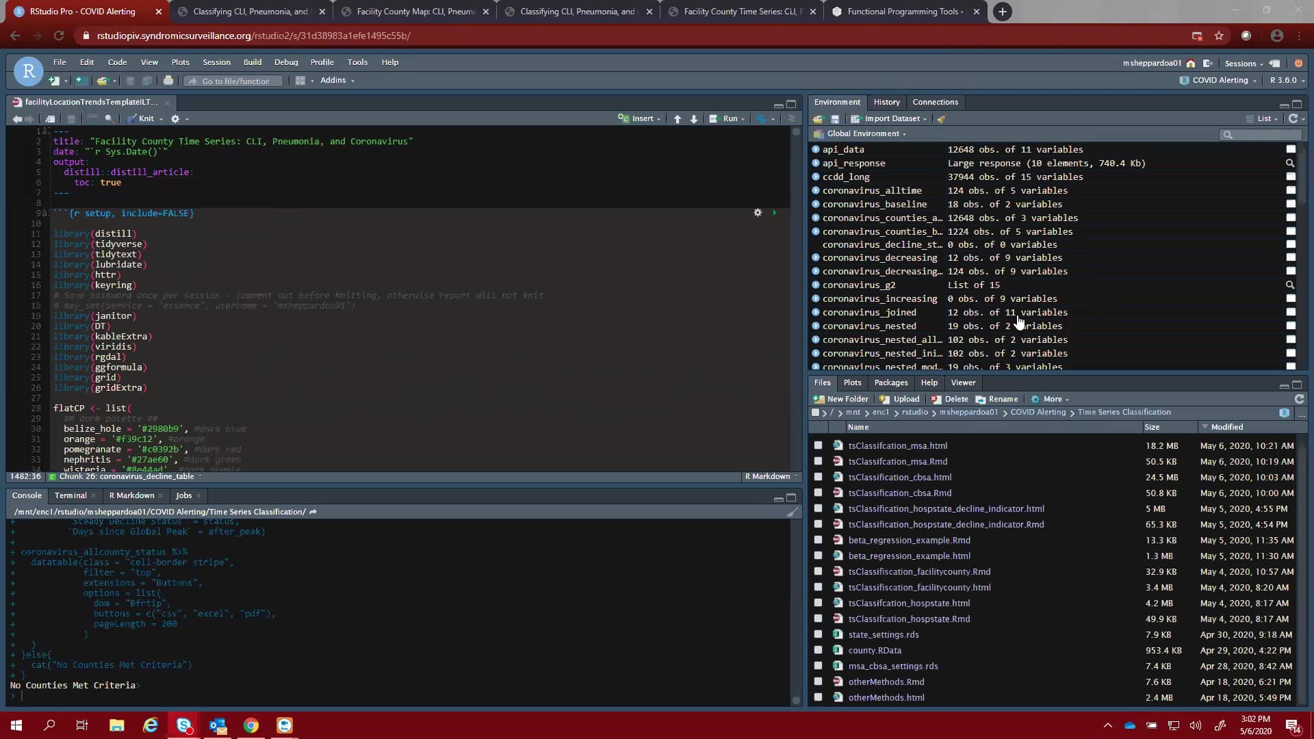Go to previous chunk arrow icon

click(x=678, y=119)
